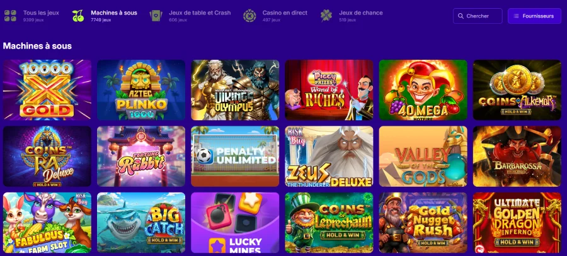Click the magnifying glass search icon
567x256 pixels.
[461, 16]
